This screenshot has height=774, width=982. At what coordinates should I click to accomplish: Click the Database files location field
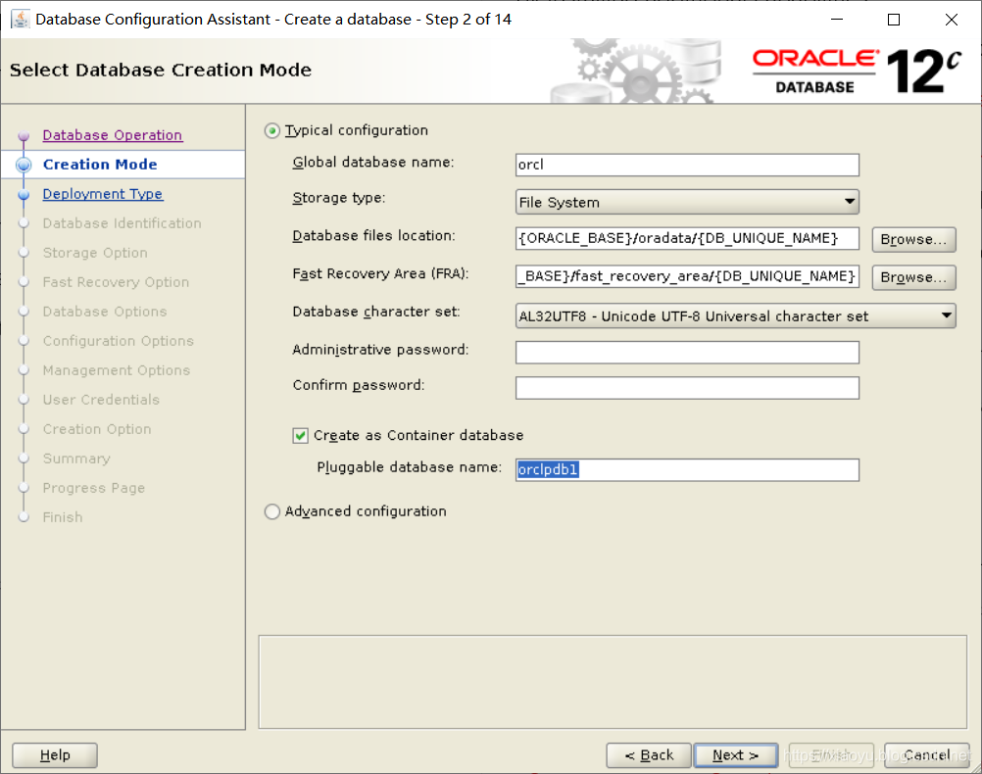[x=687, y=239]
